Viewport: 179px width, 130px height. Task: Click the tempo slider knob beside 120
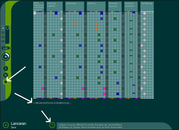(11, 48)
